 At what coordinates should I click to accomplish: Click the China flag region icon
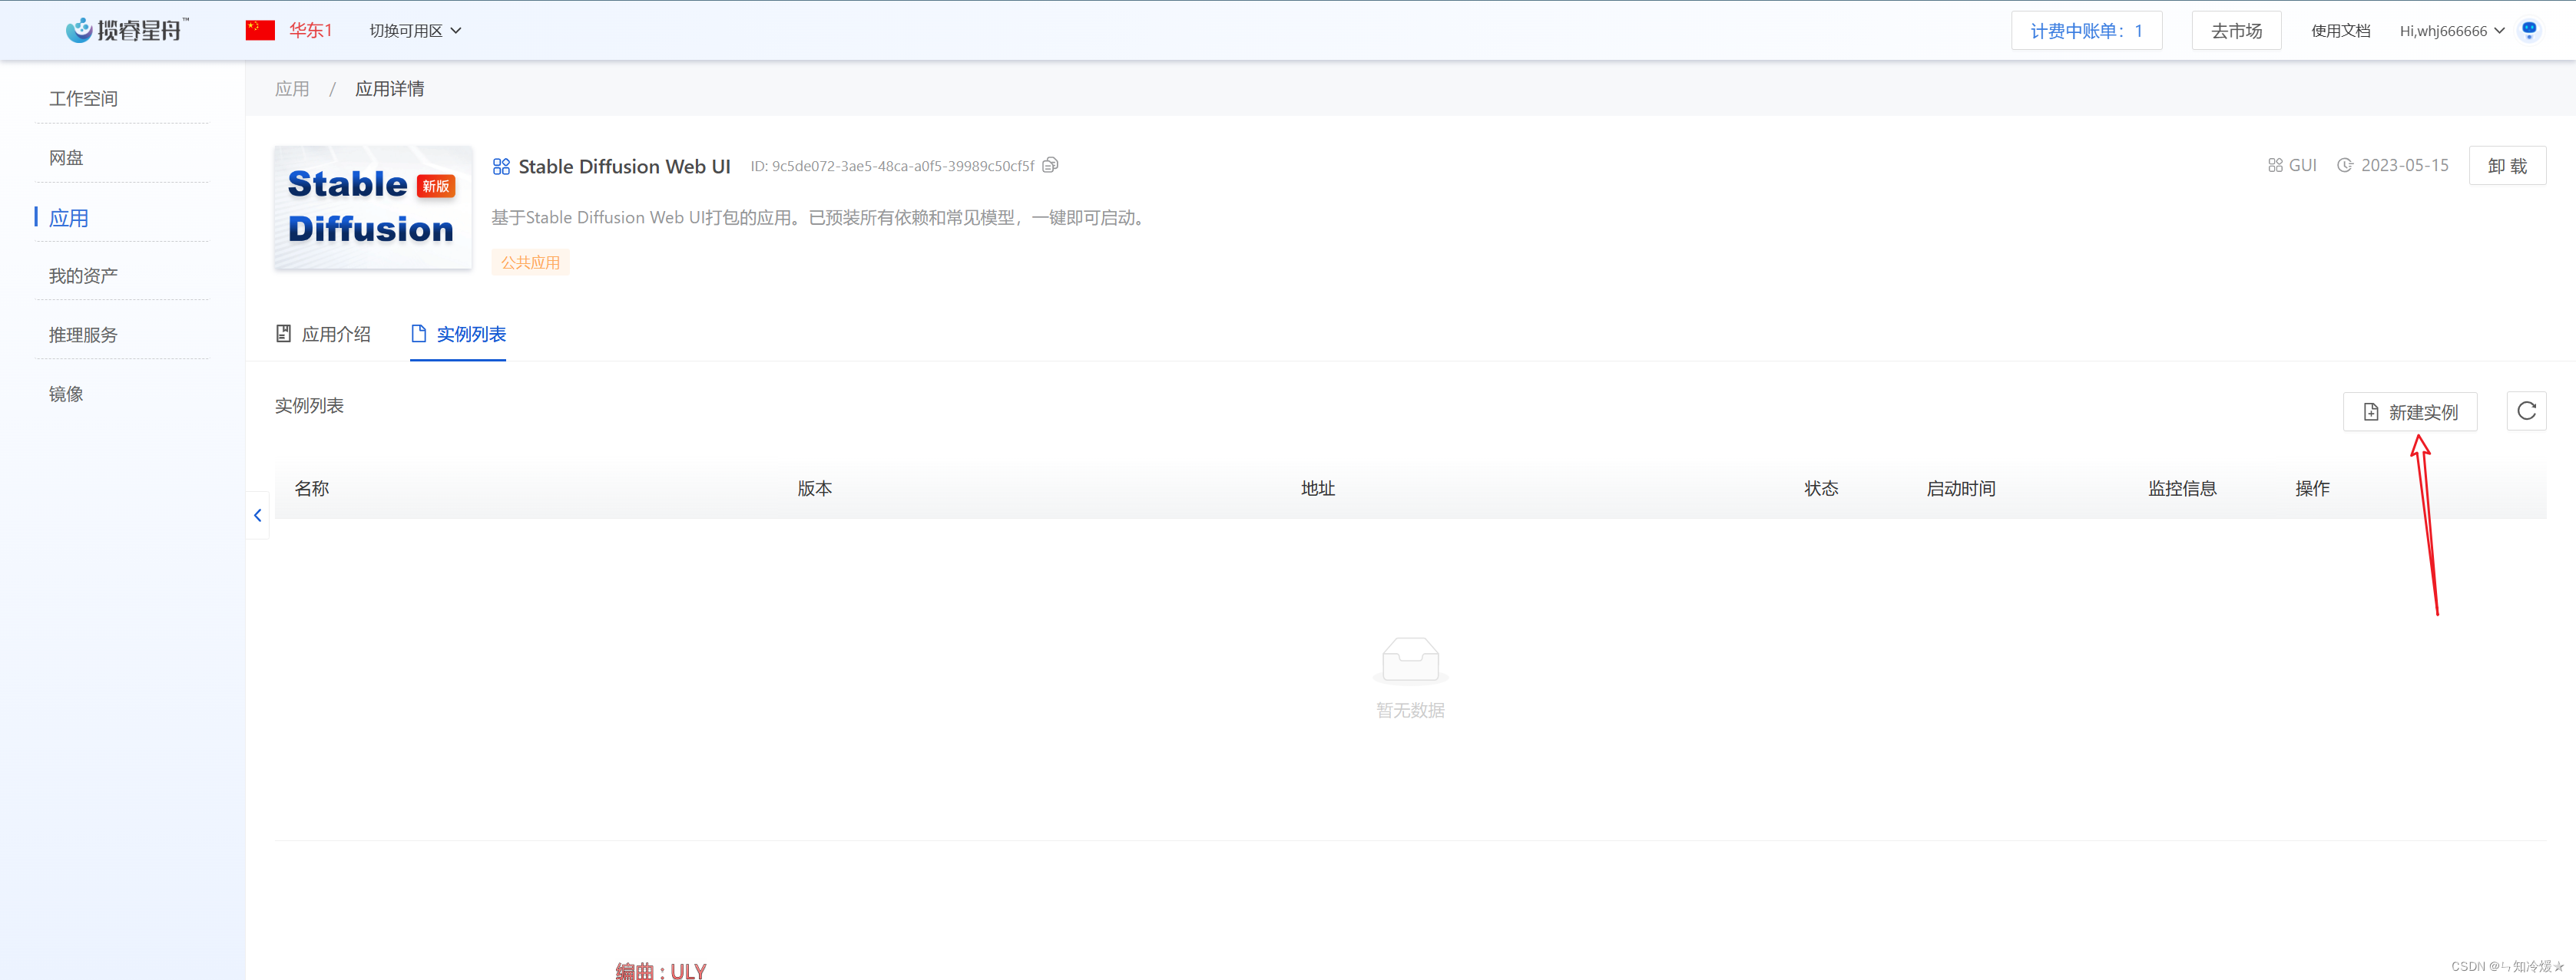[260, 30]
